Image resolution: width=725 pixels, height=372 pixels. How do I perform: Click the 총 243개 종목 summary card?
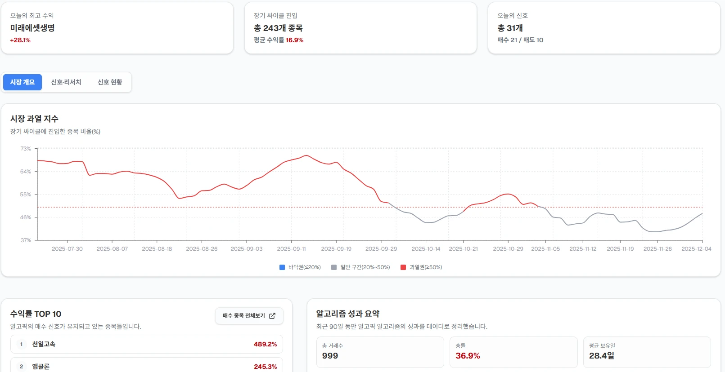coord(360,28)
